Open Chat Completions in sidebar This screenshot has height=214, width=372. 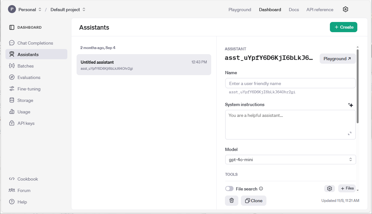click(x=36, y=43)
